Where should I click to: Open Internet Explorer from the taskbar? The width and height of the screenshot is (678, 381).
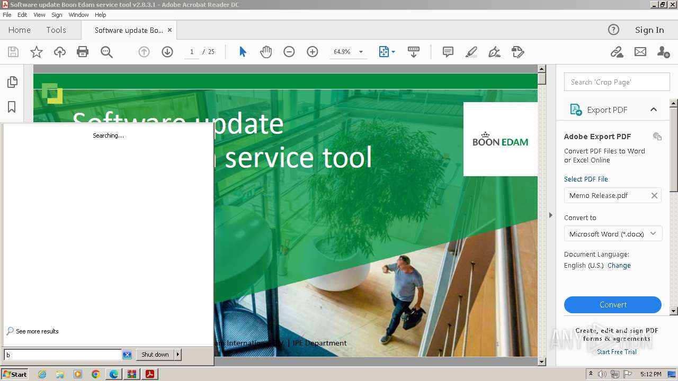click(42, 374)
